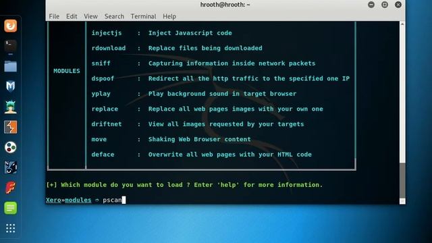The width and height of the screenshot is (432, 243).
Task: Show applications grid in the dock
Action: tap(11, 228)
